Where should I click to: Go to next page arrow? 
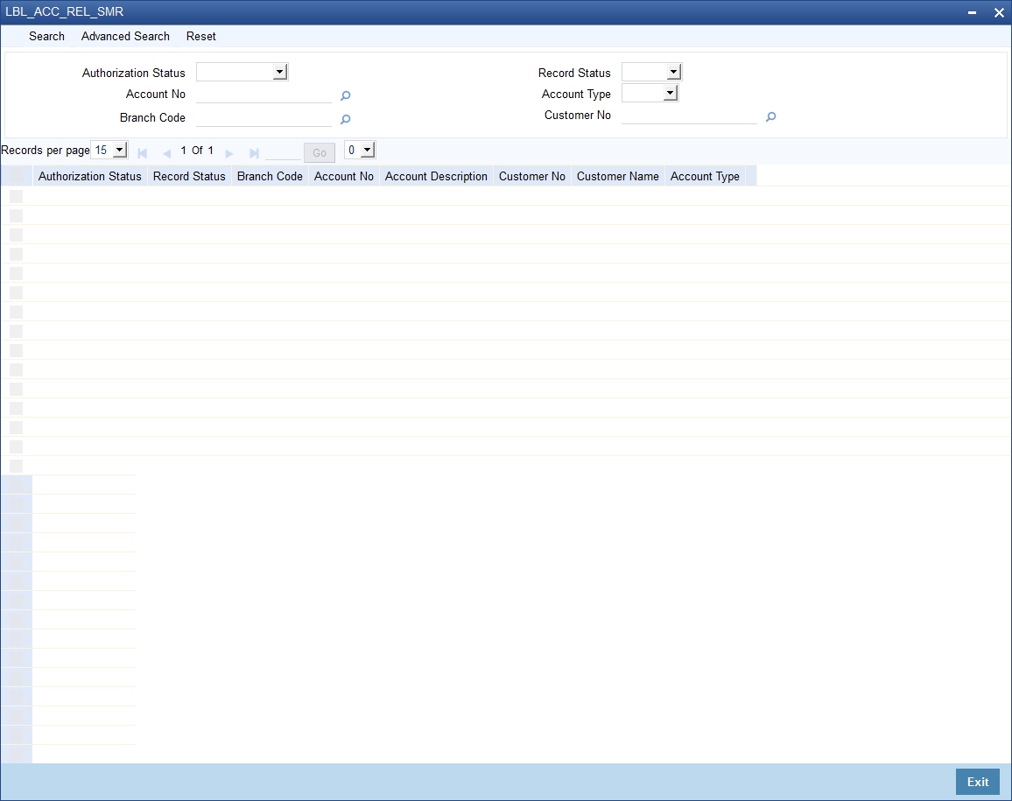pyautogui.click(x=229, y=153)
